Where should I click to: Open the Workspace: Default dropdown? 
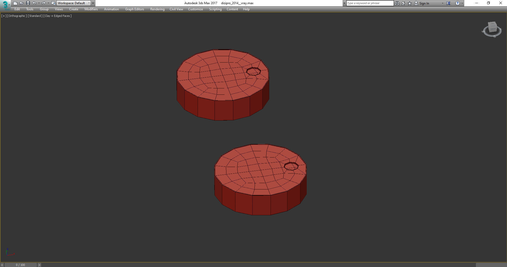(x=74, y=3)
